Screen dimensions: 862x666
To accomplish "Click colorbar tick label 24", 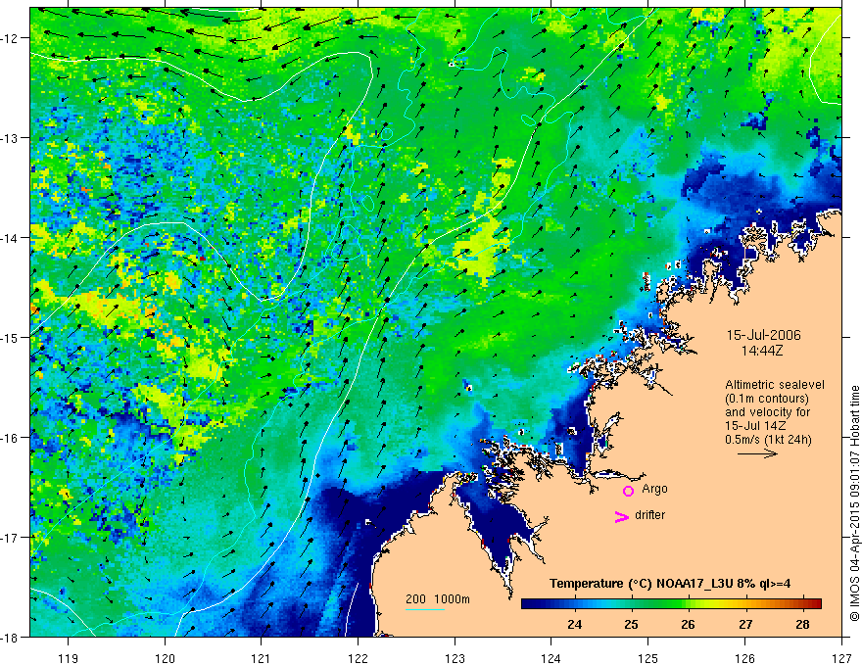I will coord(574,624).
